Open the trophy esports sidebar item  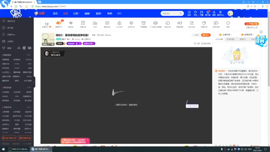[7, 48]
